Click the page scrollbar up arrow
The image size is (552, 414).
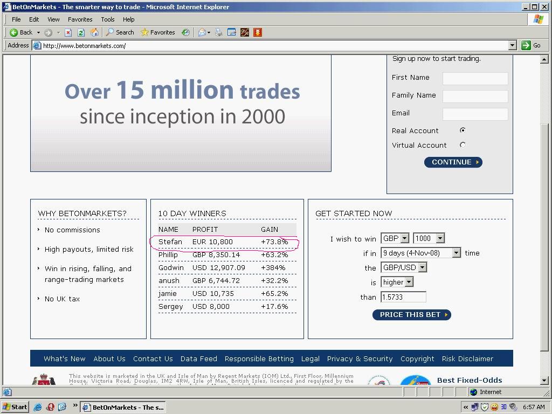pyautogui.click(x=544, y=59)
